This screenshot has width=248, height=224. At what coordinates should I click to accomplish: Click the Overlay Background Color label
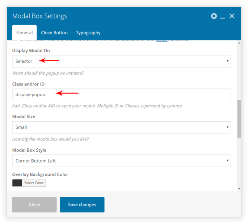pyautogui.click(x=40, y=174)
